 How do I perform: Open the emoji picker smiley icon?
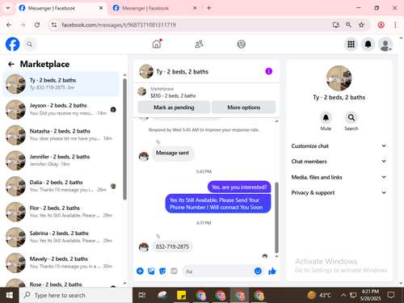[258, 271]
